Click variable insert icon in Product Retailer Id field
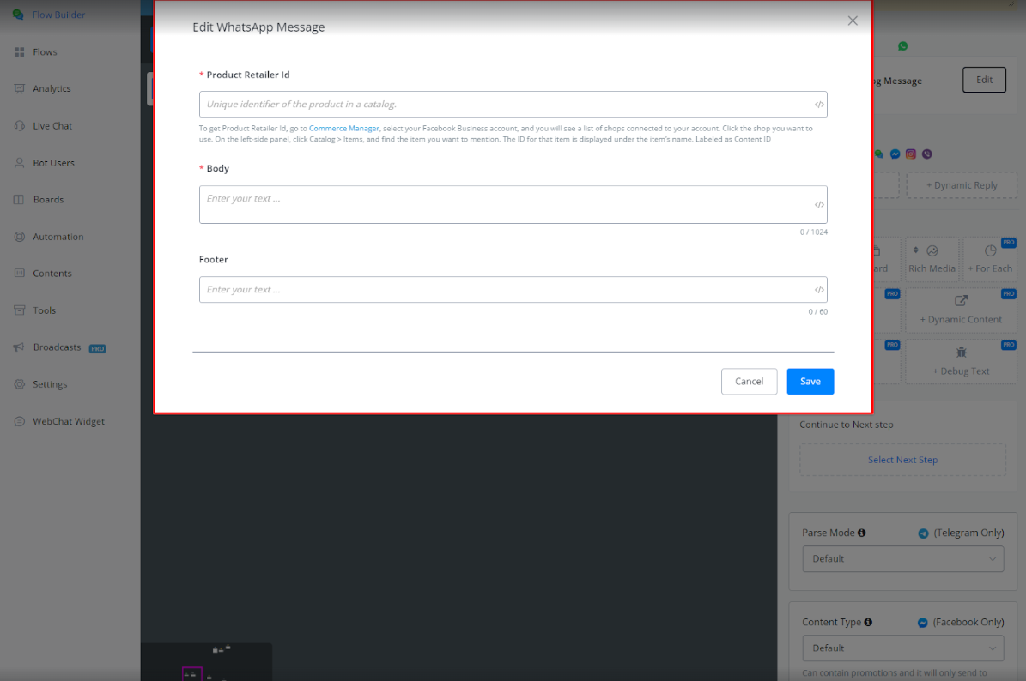Viewport: 1026px width, 681px height. [x=819, y=105]
